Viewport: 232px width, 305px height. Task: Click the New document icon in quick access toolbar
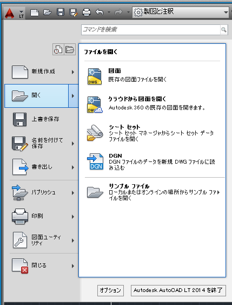[35, 12]
